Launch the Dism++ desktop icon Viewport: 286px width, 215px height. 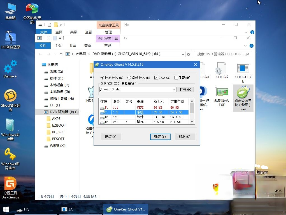point(10,69)
